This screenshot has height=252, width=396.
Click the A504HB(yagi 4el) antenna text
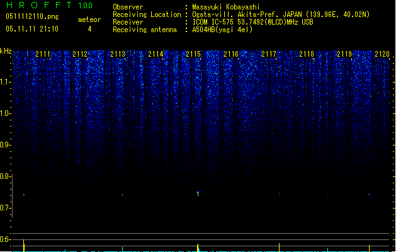point(222,30)
